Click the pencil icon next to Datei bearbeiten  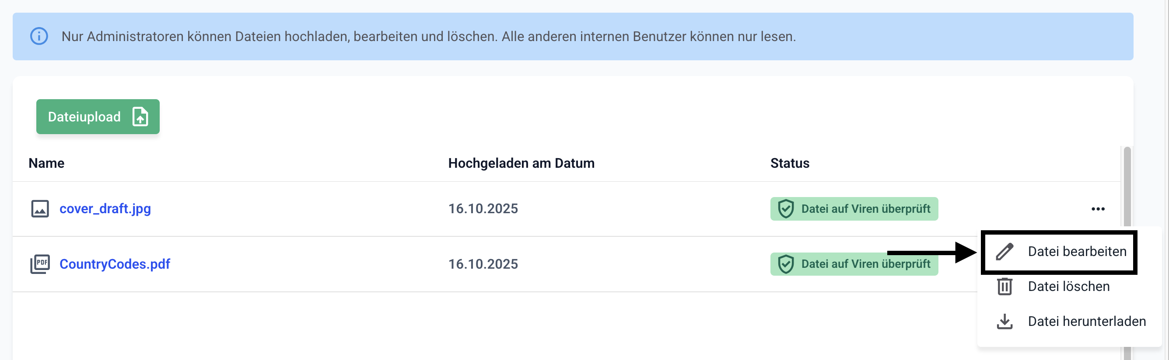[1005, 252]
